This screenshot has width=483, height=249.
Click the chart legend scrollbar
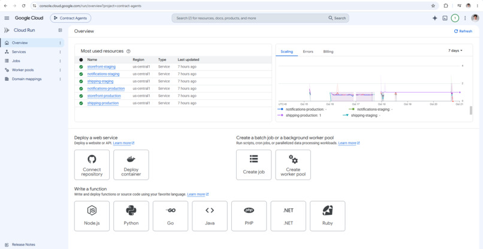click(470, 111)
